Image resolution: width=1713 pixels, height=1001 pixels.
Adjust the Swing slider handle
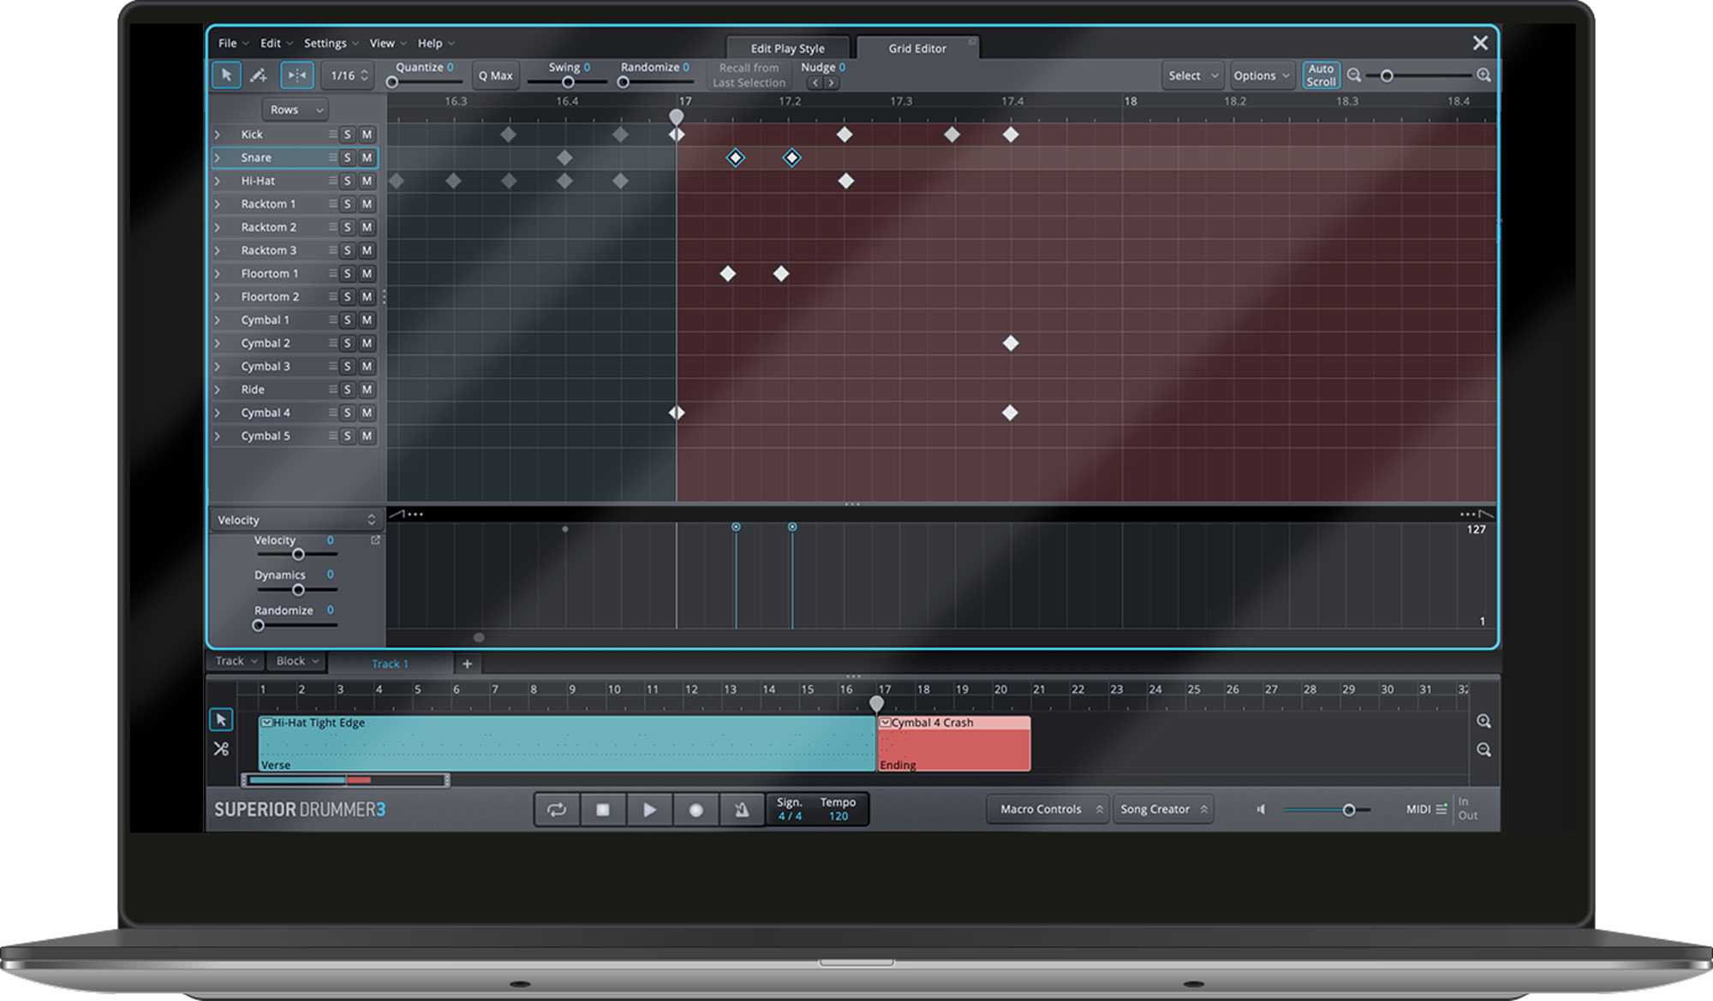click(x=568, y=82)
